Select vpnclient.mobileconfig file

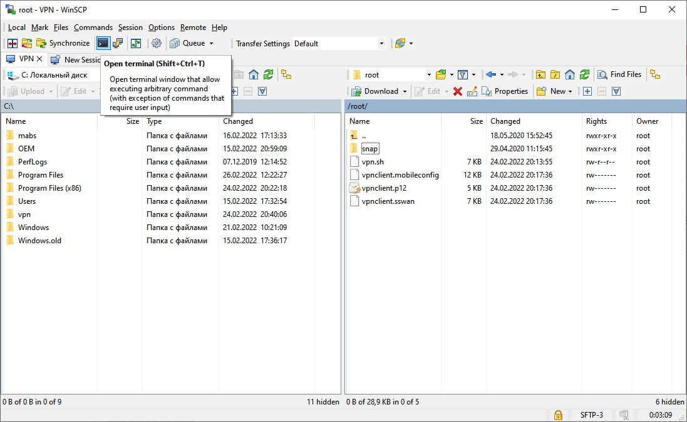(x=400, y=175)
